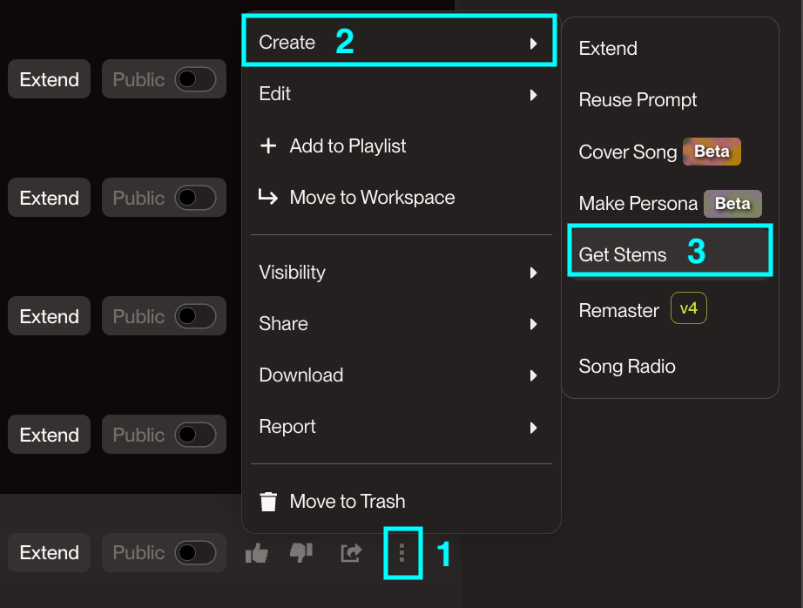Image resolution: width=803 pixels, height=608 pixels.
Task: Choose Song Radio from the submenu
Action: coord(627,367)
